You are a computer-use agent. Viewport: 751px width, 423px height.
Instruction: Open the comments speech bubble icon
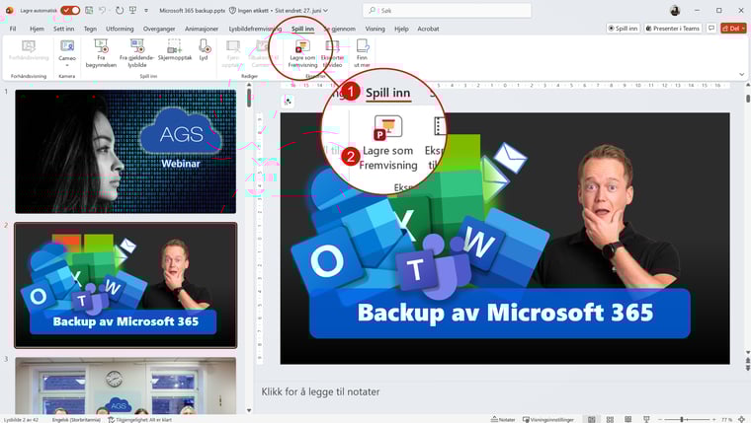pyautogui.click(x=711, y=29)
